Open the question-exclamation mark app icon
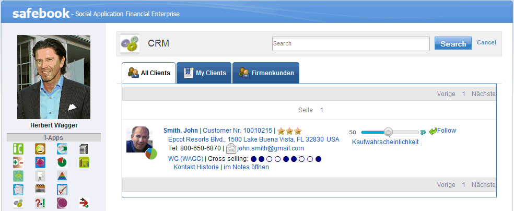The image size is (514, 211). coord(40,203)
